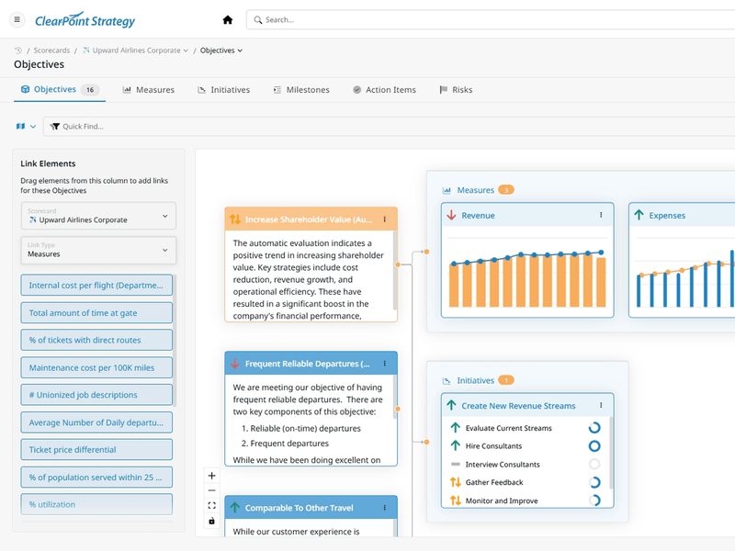Click the Measures count badge
This screenshot has height=551, width=735.
506,190
